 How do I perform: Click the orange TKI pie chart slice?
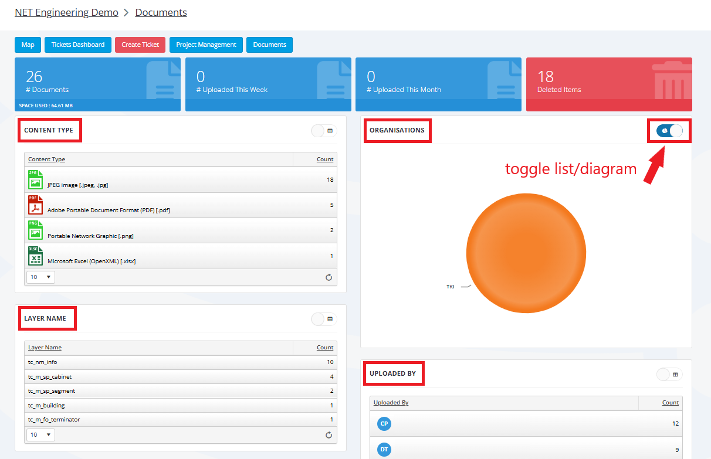click(x=526, y=253)
